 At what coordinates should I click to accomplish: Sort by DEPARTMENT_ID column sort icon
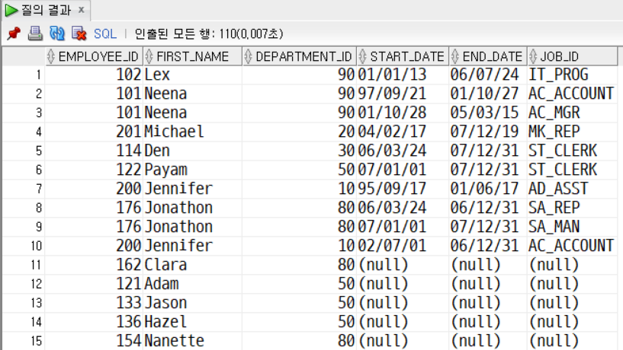pos(248,56)
